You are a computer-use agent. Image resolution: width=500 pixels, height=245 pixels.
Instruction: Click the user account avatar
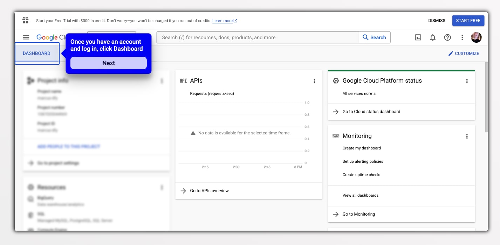[476, 37]
